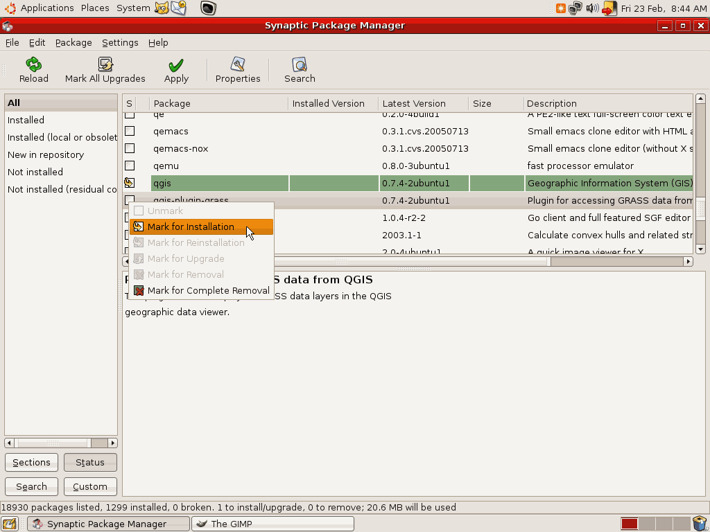This screenshot has width=710, height=532.
Task: Sort by the Installed Version column header
Action: pyautogui.click(x=334, y=104)
